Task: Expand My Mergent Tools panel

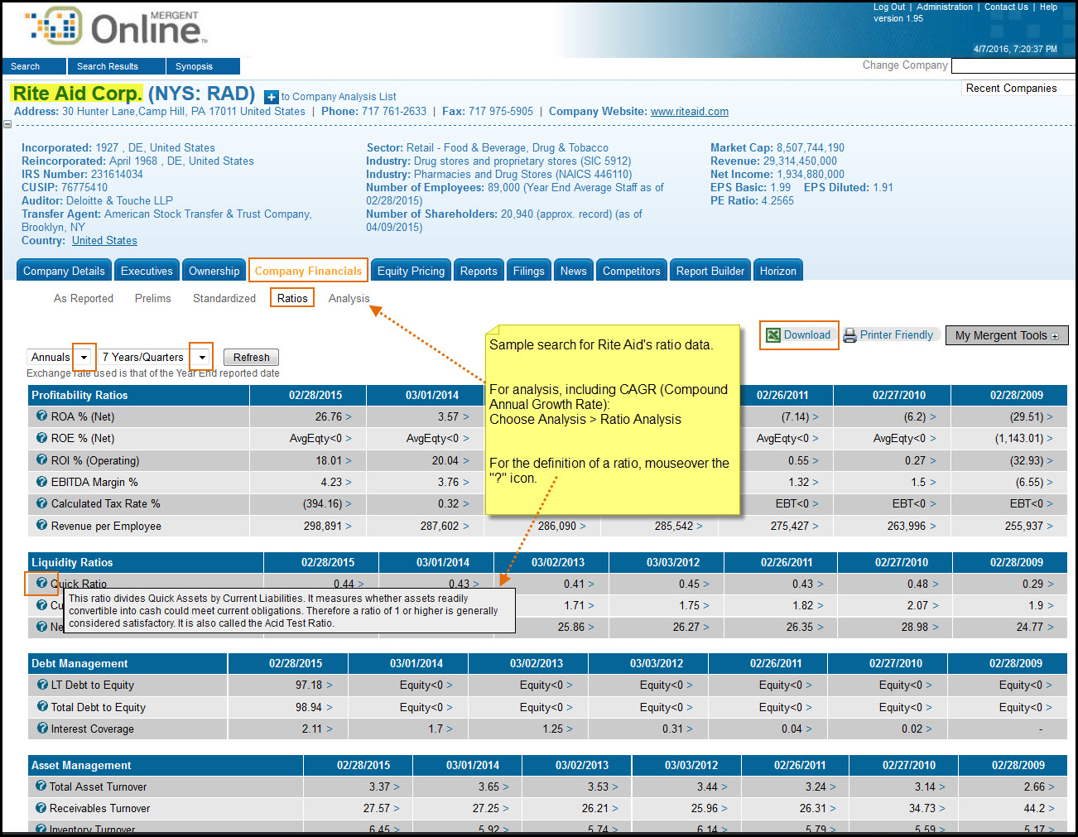Action: [x=1006, y=335]
